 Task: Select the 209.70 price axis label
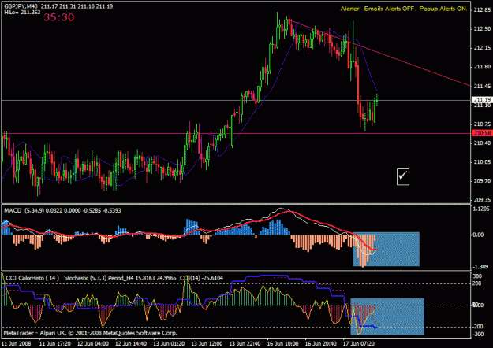point(482,181)
